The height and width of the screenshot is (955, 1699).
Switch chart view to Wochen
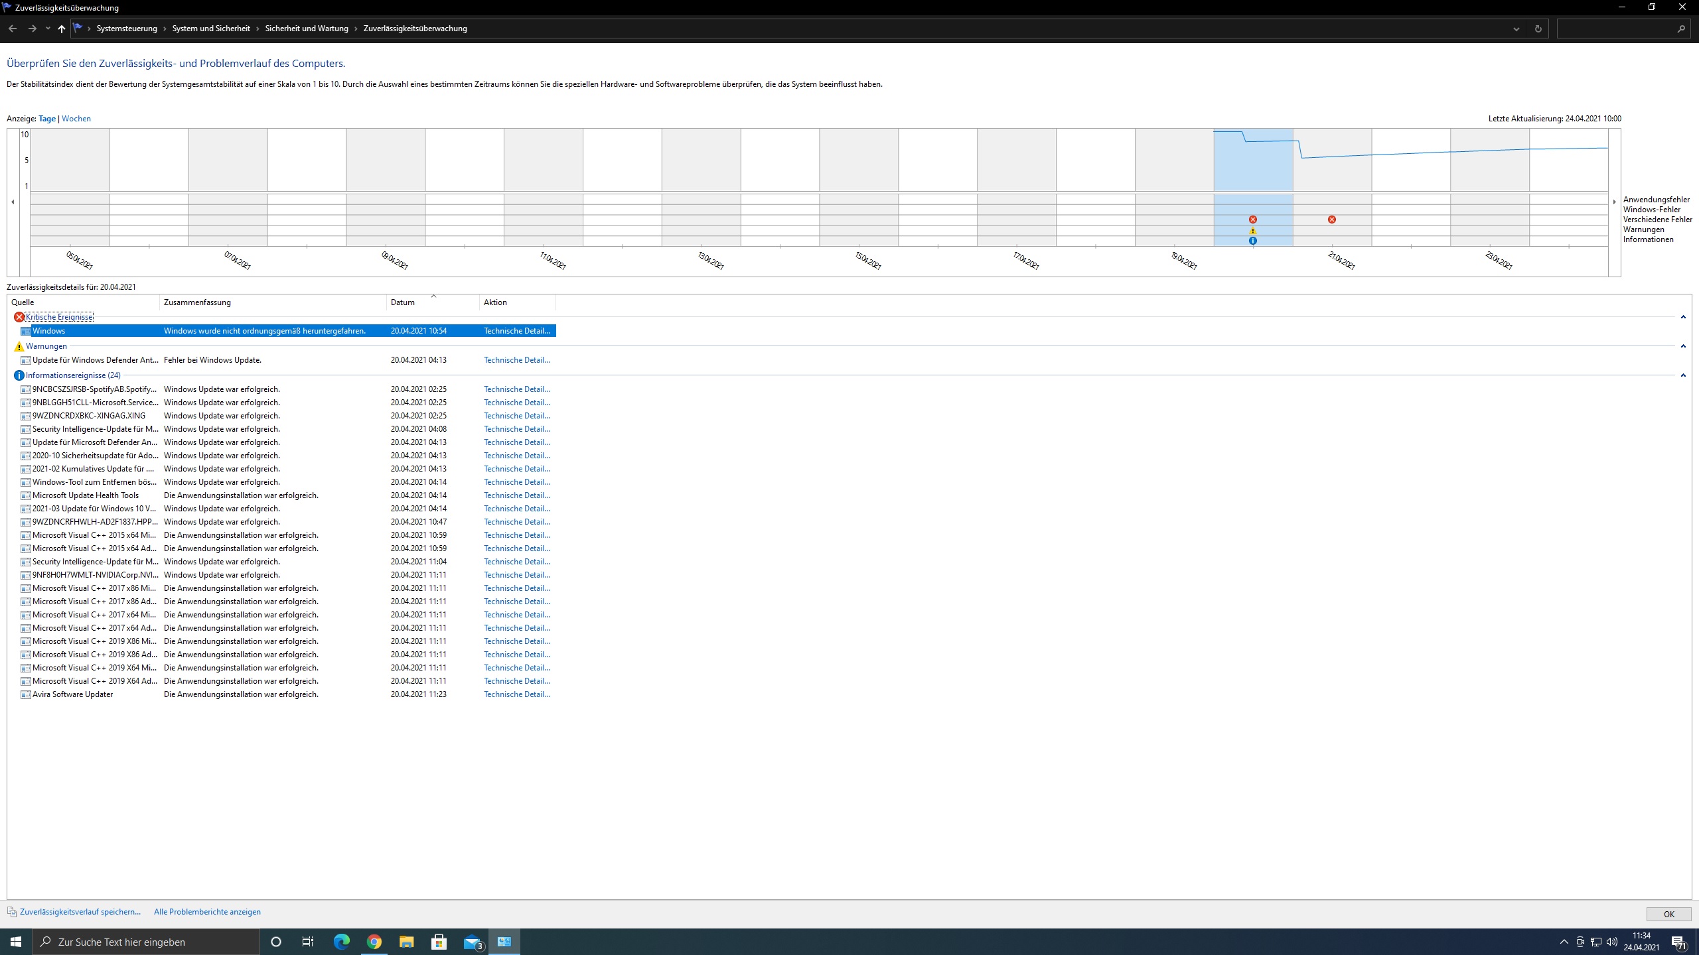(x=76, y=119)
